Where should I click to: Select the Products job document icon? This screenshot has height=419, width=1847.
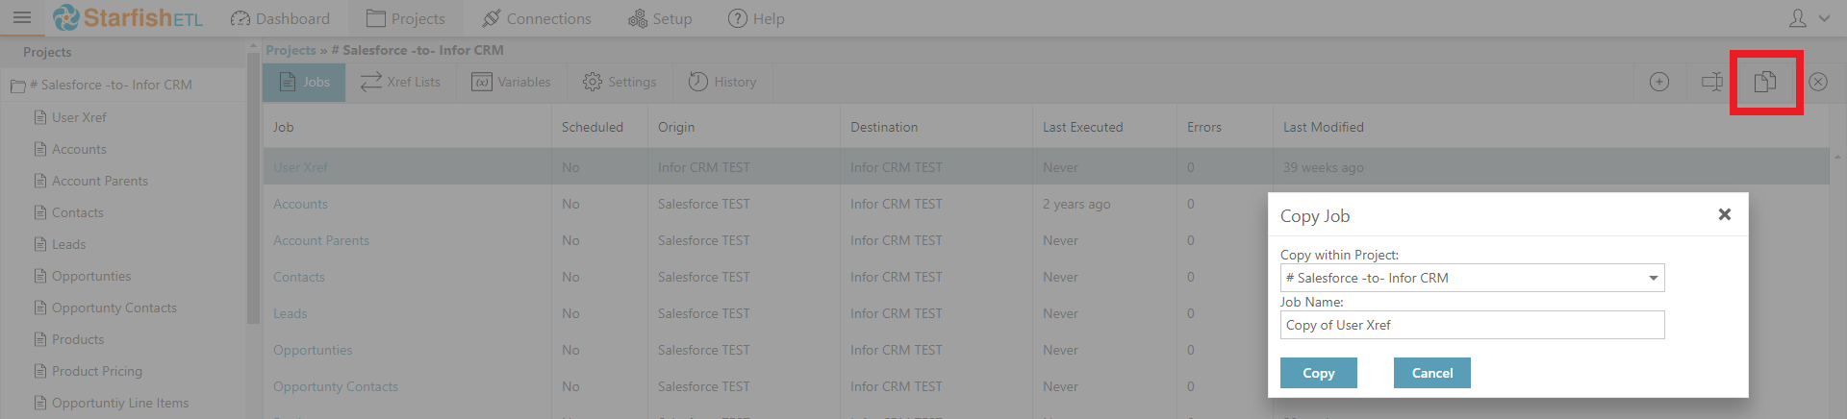[x=39, y=339]
